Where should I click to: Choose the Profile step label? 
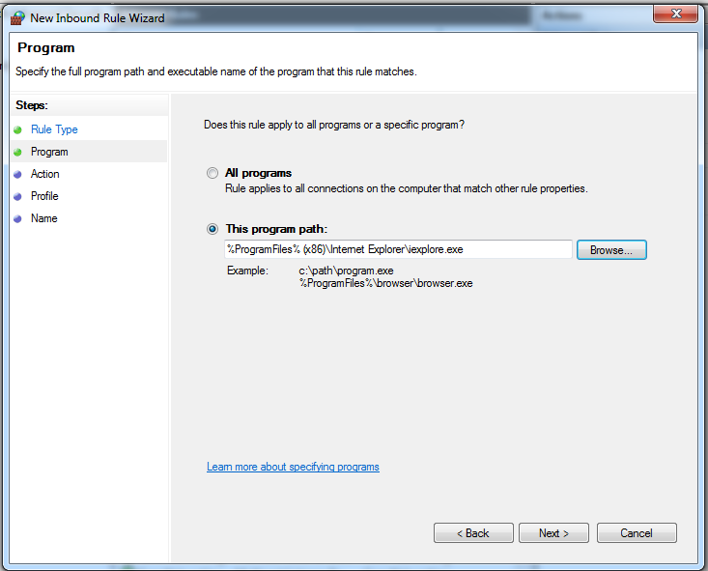(x=44, y=196)
